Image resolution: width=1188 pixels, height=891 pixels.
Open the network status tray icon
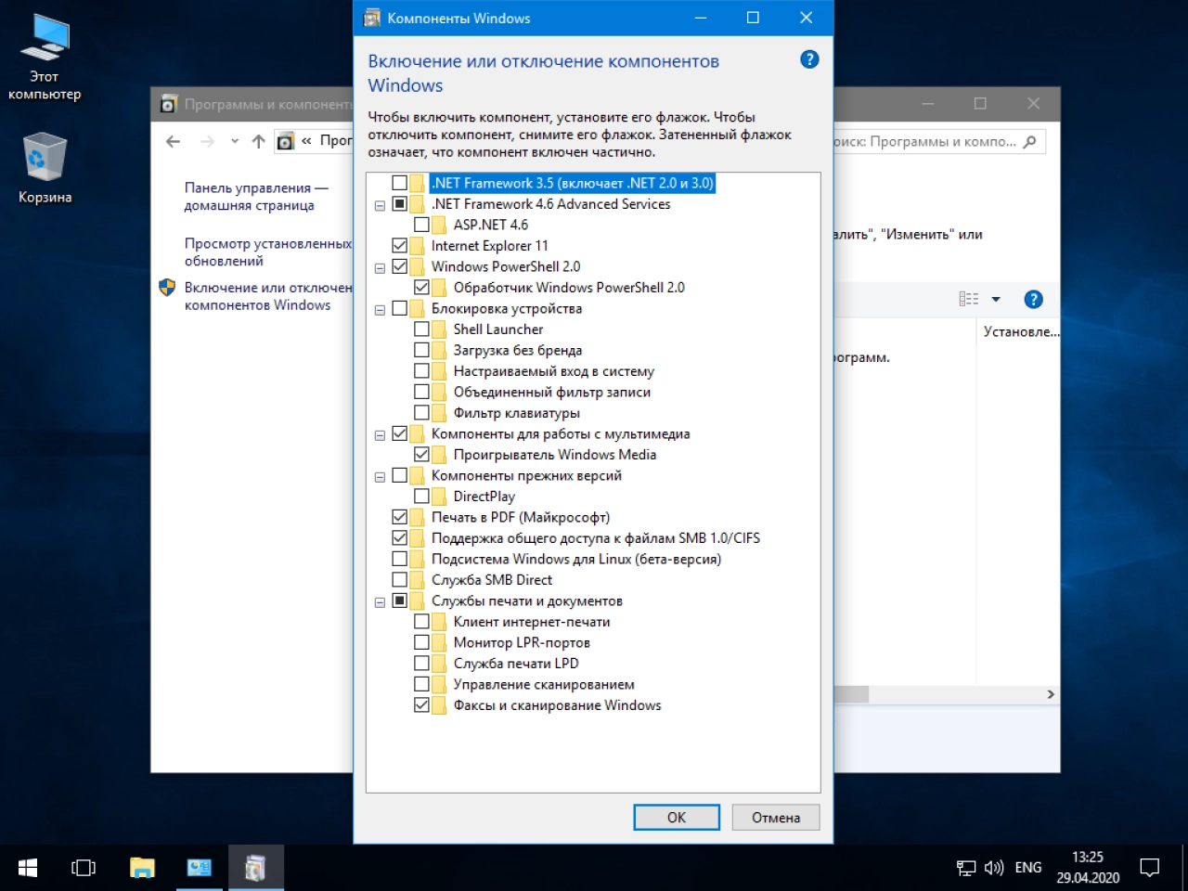pos(966,868)
